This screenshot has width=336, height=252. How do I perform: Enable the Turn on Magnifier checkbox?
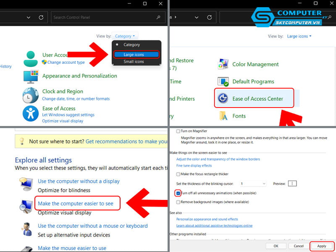178,131
